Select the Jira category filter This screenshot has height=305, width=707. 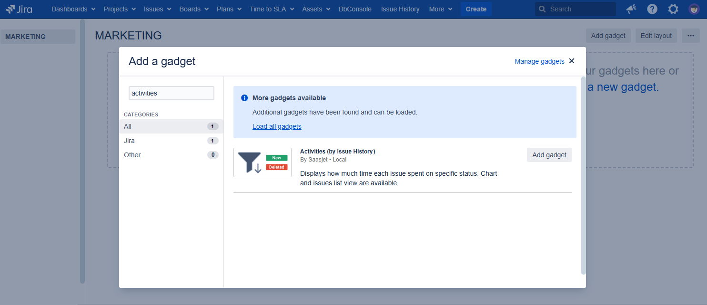(x=129, y=141)
